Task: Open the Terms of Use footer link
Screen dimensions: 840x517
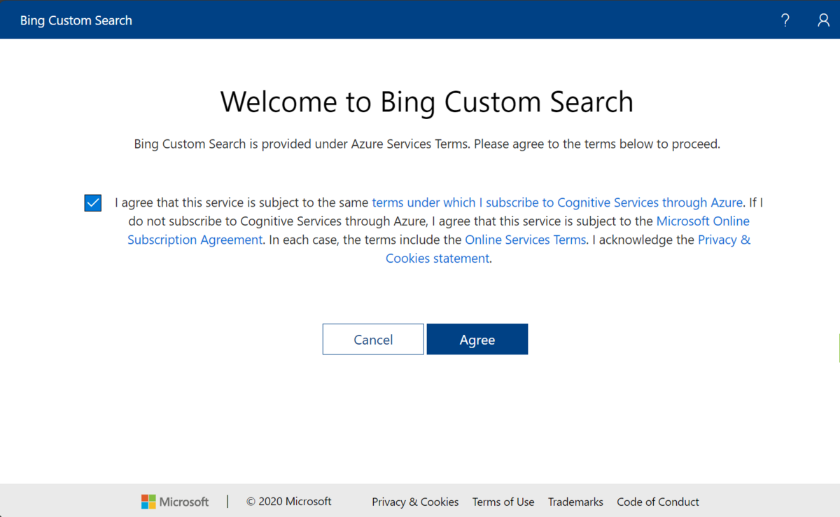Action: click(503, 502)
